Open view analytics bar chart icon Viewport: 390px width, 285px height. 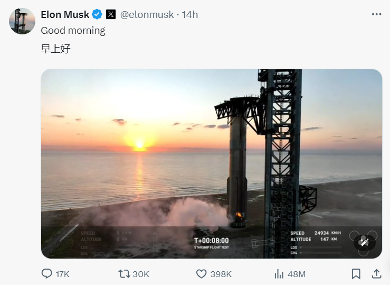(x=279, y=274)
